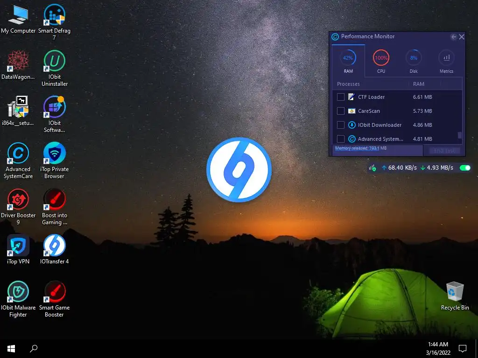Launch iTop VPN desktop shortcut
478x358 pixels.
click(18, 249)
